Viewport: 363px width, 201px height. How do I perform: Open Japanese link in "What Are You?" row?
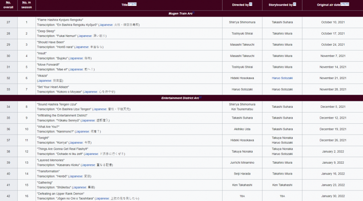pyautogui.click(x=83, y=131)
